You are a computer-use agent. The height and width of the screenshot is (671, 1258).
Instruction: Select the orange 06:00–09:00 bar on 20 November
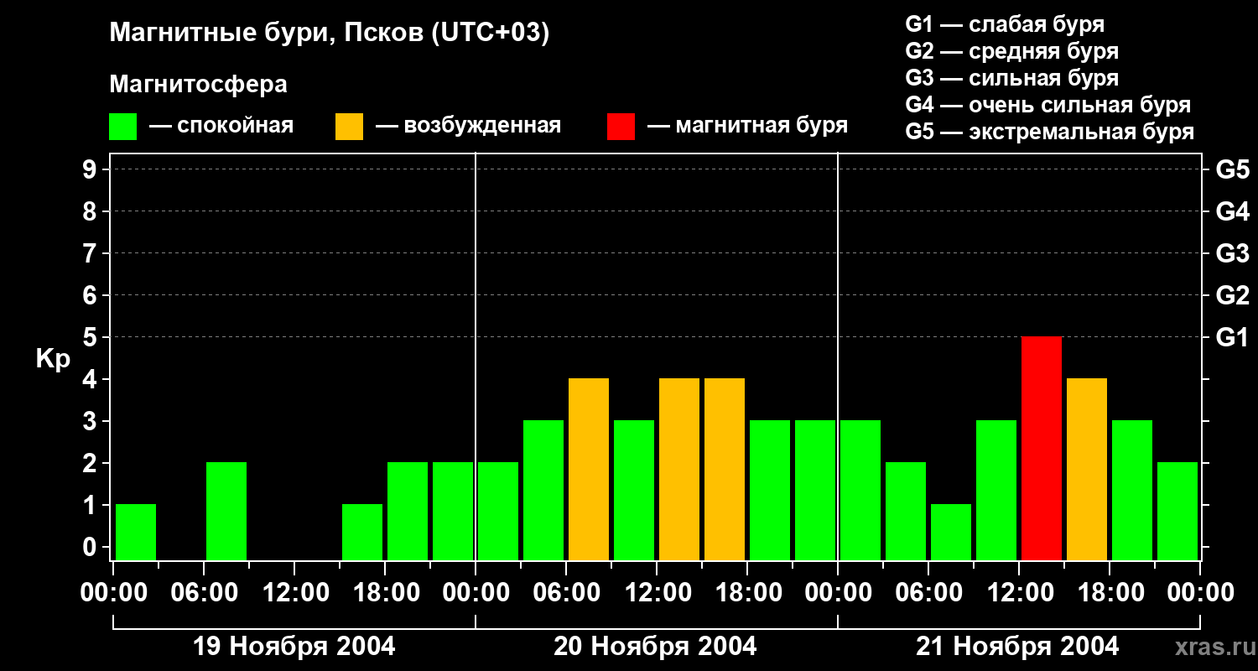pos(589,470)
